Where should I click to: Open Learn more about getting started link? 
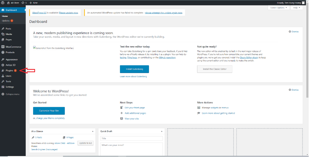tap(219, 113)
